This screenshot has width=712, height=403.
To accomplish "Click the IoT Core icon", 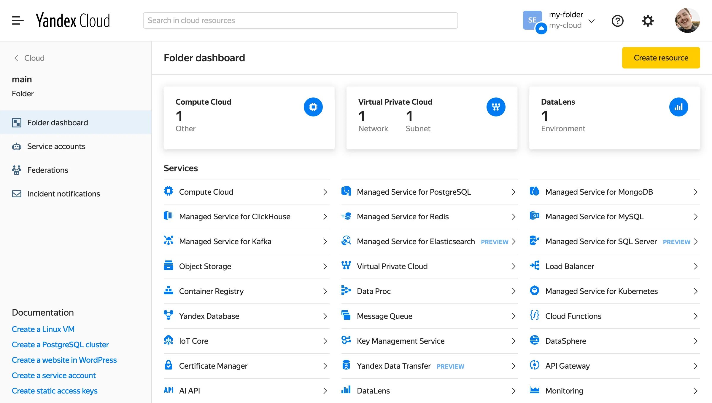I will pos(169,340).
